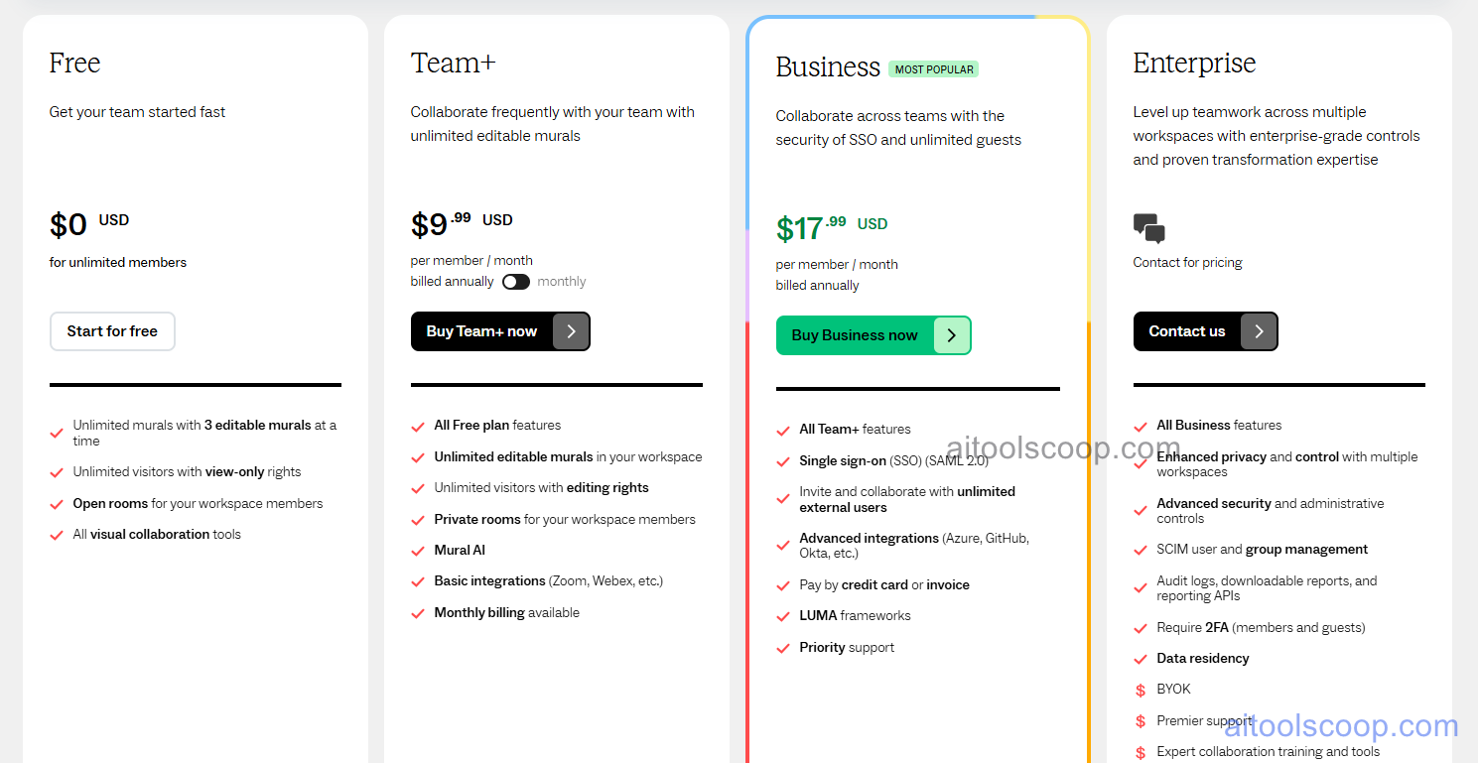Select the monthly billing label

[x=562, y=282]
